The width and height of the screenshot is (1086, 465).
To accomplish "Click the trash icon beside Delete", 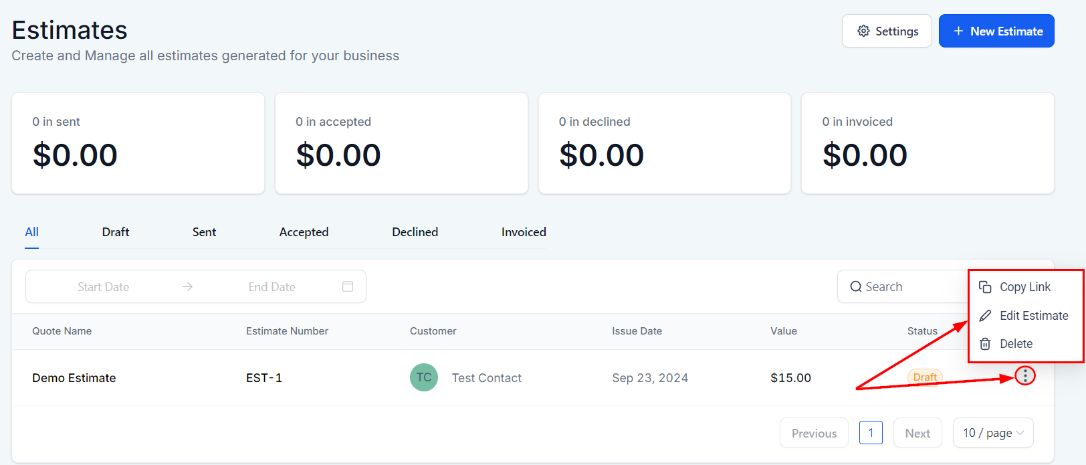I will pyautogui.click(x=985, y=344).
